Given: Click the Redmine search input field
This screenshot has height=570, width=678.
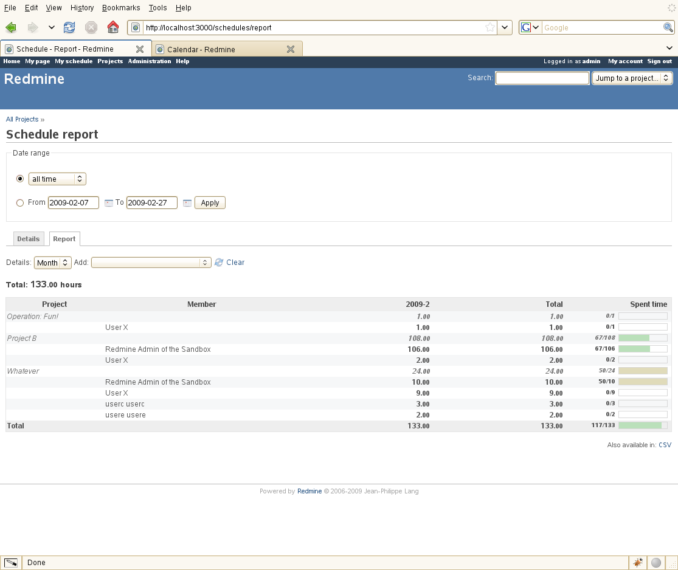Looking at the screenshot, I should click(x=542, y=78).
